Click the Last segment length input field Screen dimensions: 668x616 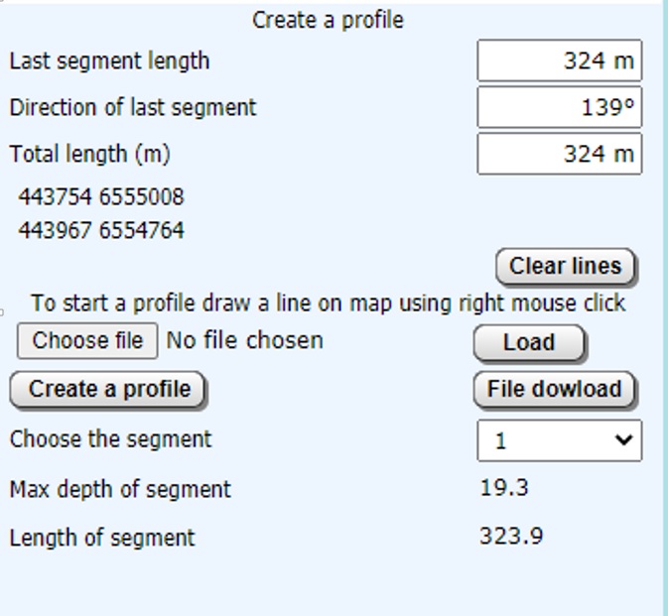559,61
